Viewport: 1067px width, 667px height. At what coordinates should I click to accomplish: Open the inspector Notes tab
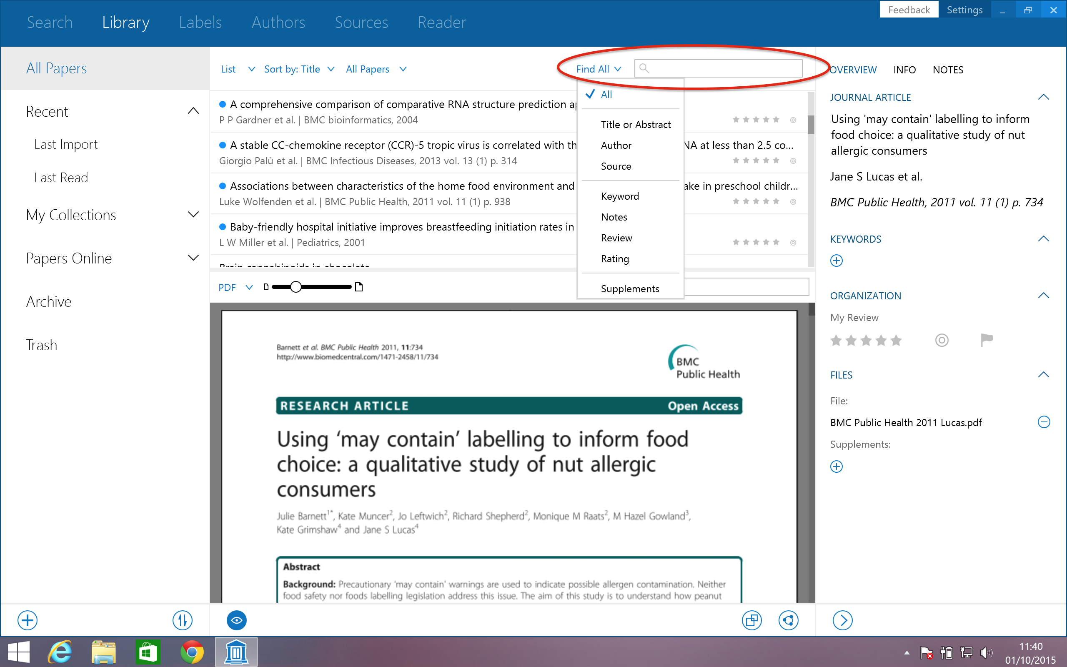coord(948,70)
